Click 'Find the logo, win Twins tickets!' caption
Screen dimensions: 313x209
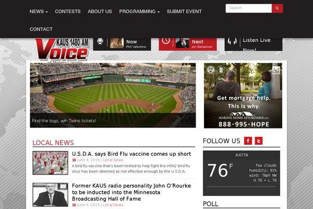pyautogui.click(x=64, y=121)
